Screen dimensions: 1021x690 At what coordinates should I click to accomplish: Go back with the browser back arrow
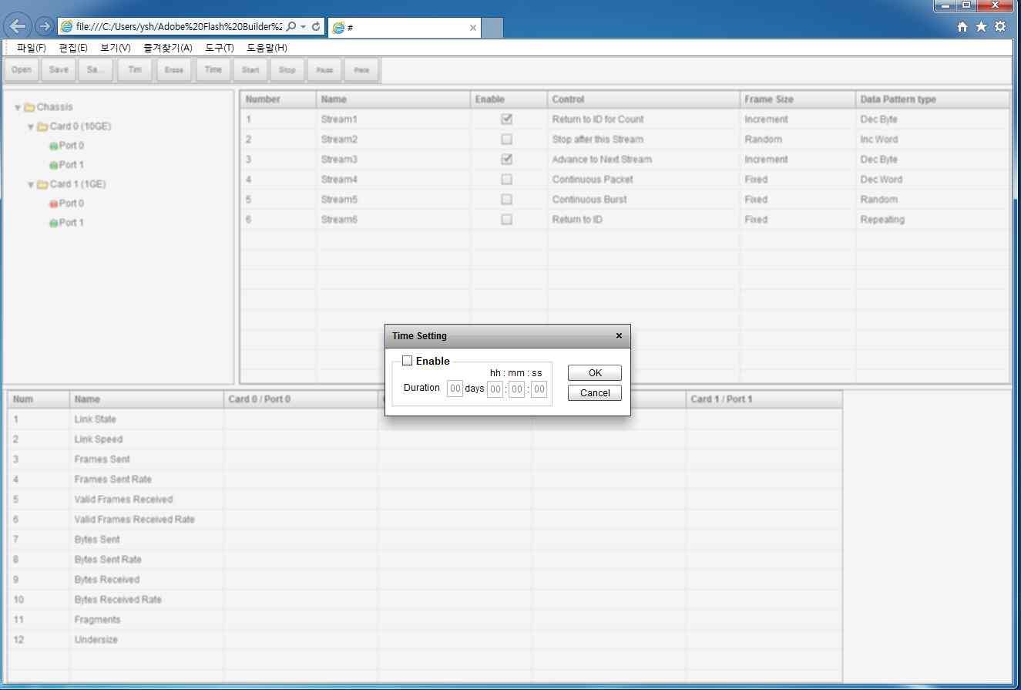(17, 26)
